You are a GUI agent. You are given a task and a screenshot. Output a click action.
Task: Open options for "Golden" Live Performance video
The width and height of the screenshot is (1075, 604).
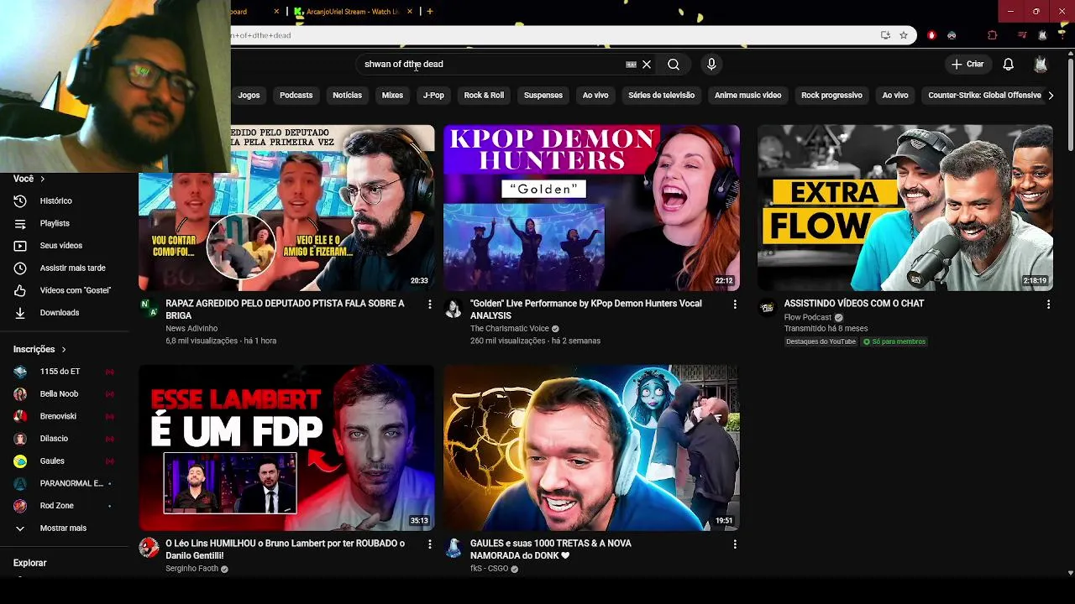coord(735,305)
